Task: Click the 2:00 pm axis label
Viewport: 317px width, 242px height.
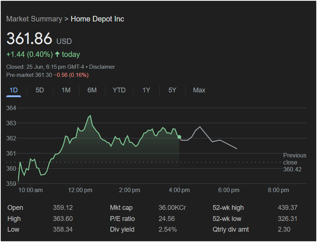Action: pyautogui.click(x=130, y=190)
